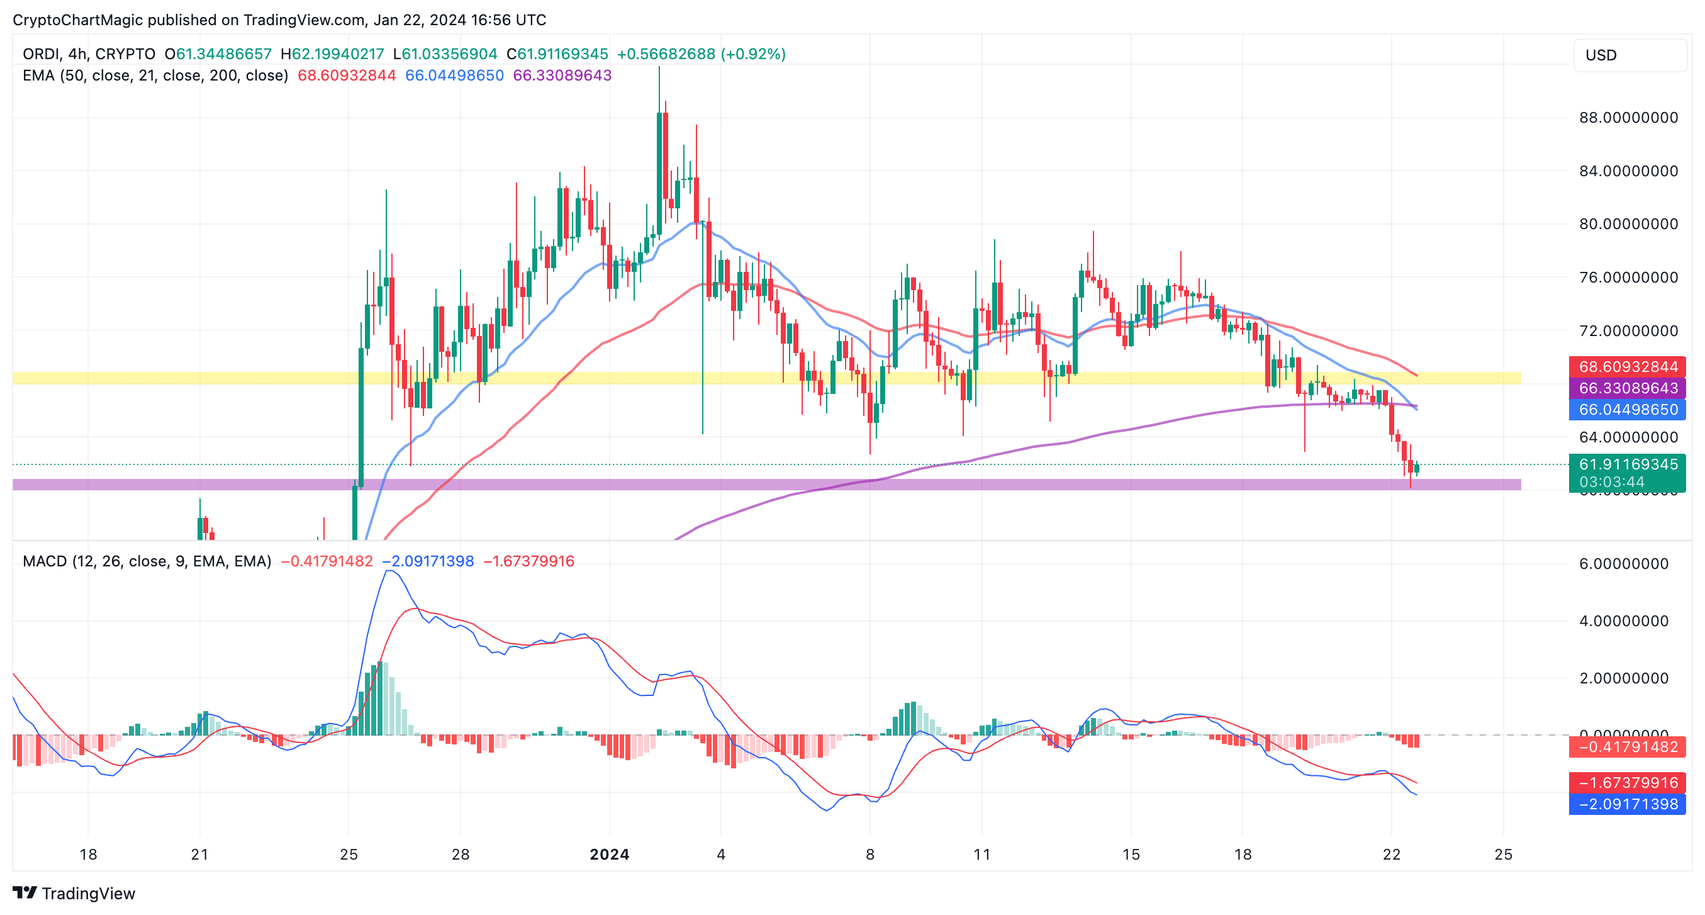Select the purple horizontal support zone band
Screen dimensions: 1705x915
(x=766, y=485)
